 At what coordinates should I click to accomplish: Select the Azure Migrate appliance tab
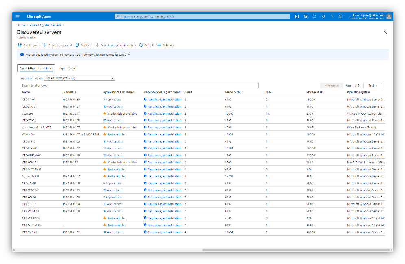tap(36, 69)
